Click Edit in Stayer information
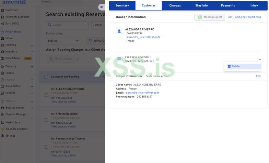The image size is (269, 163). click(x=258, y=77)
